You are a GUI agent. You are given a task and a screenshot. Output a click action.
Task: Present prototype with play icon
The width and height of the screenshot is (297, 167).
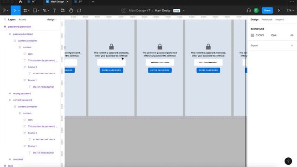coord(279,11)
